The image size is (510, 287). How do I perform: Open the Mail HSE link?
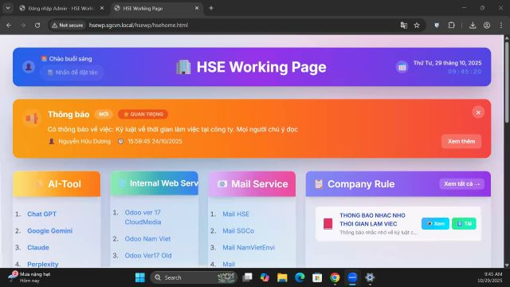[x=236, y=214]
